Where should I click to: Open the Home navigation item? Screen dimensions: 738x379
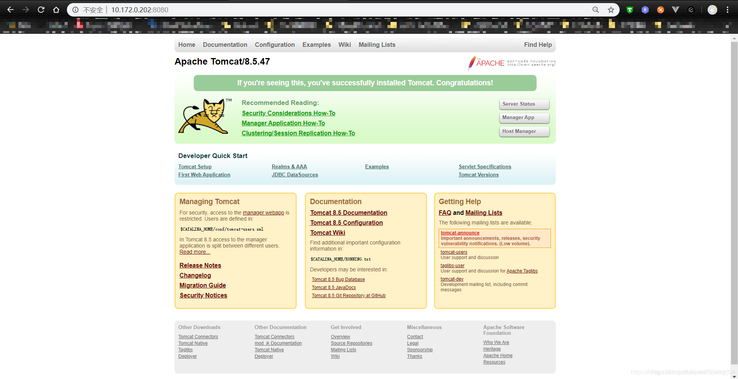tap(187, 45)
